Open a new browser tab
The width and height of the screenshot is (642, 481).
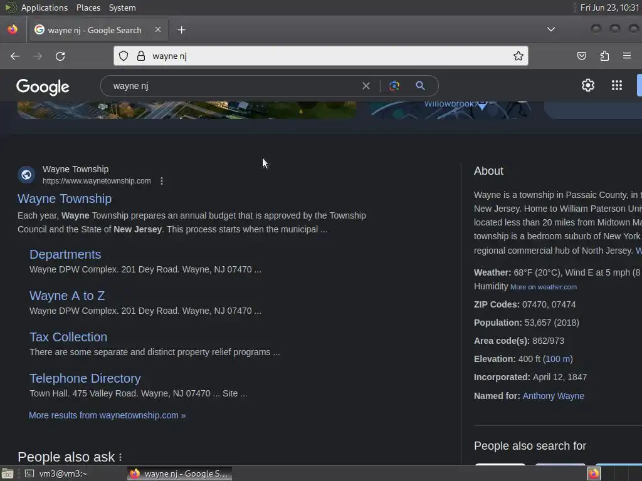pyautogui.click(x=181, y=30)
